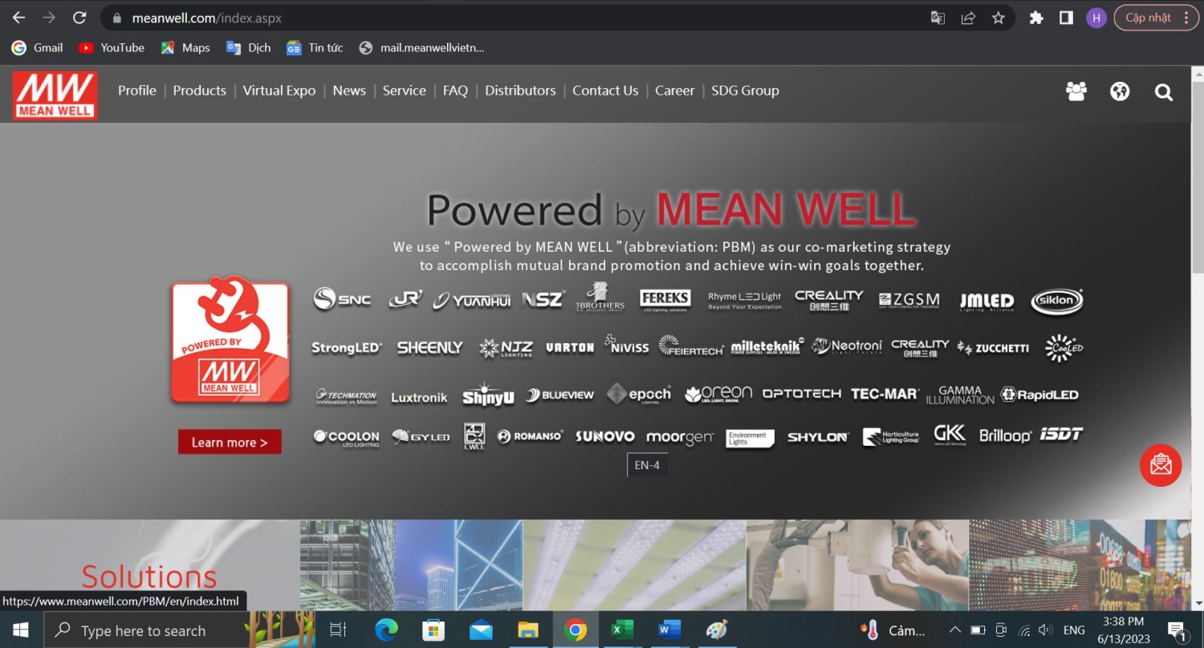Screen dimensions: 1204x648
Task: Open the Products menu
Action: pyautogui.click(x=200, y=91)
